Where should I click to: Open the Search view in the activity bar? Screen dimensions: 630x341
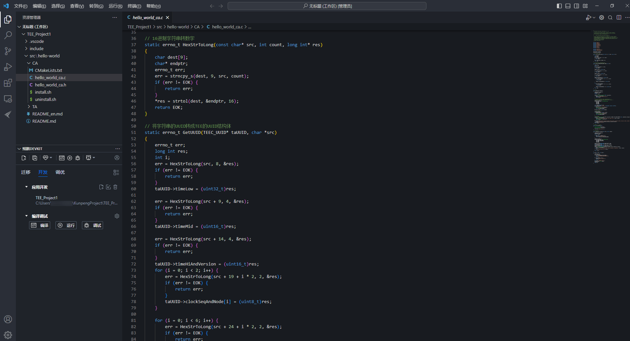(8, 35)
